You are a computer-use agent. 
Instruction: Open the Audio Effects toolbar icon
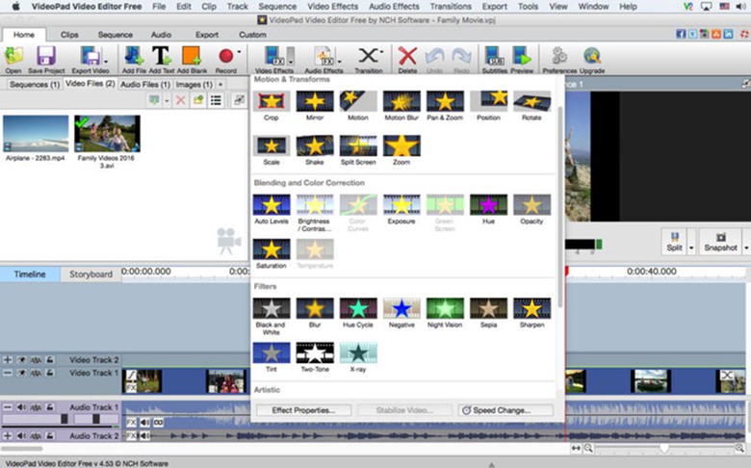(324, 57)
